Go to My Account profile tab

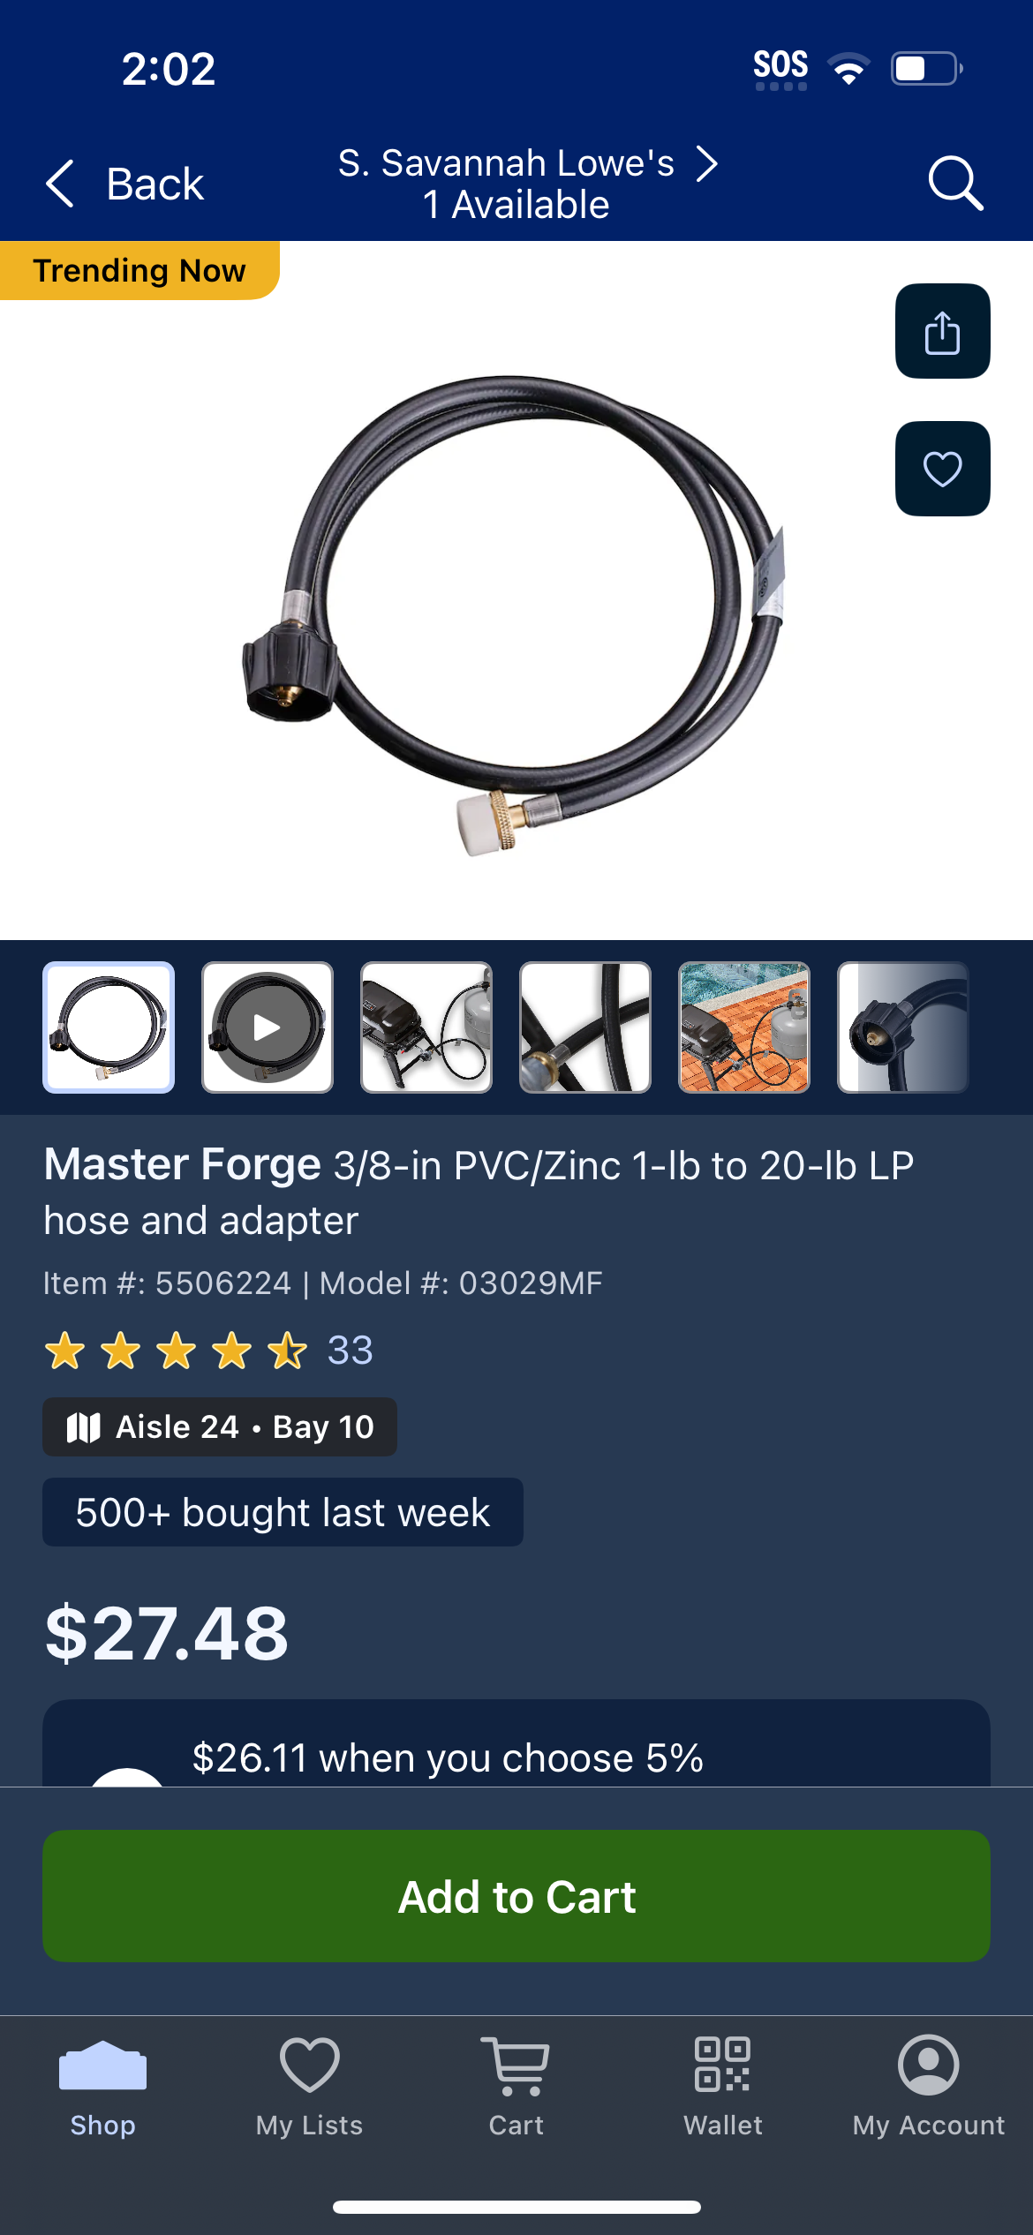click(929, 2087)
